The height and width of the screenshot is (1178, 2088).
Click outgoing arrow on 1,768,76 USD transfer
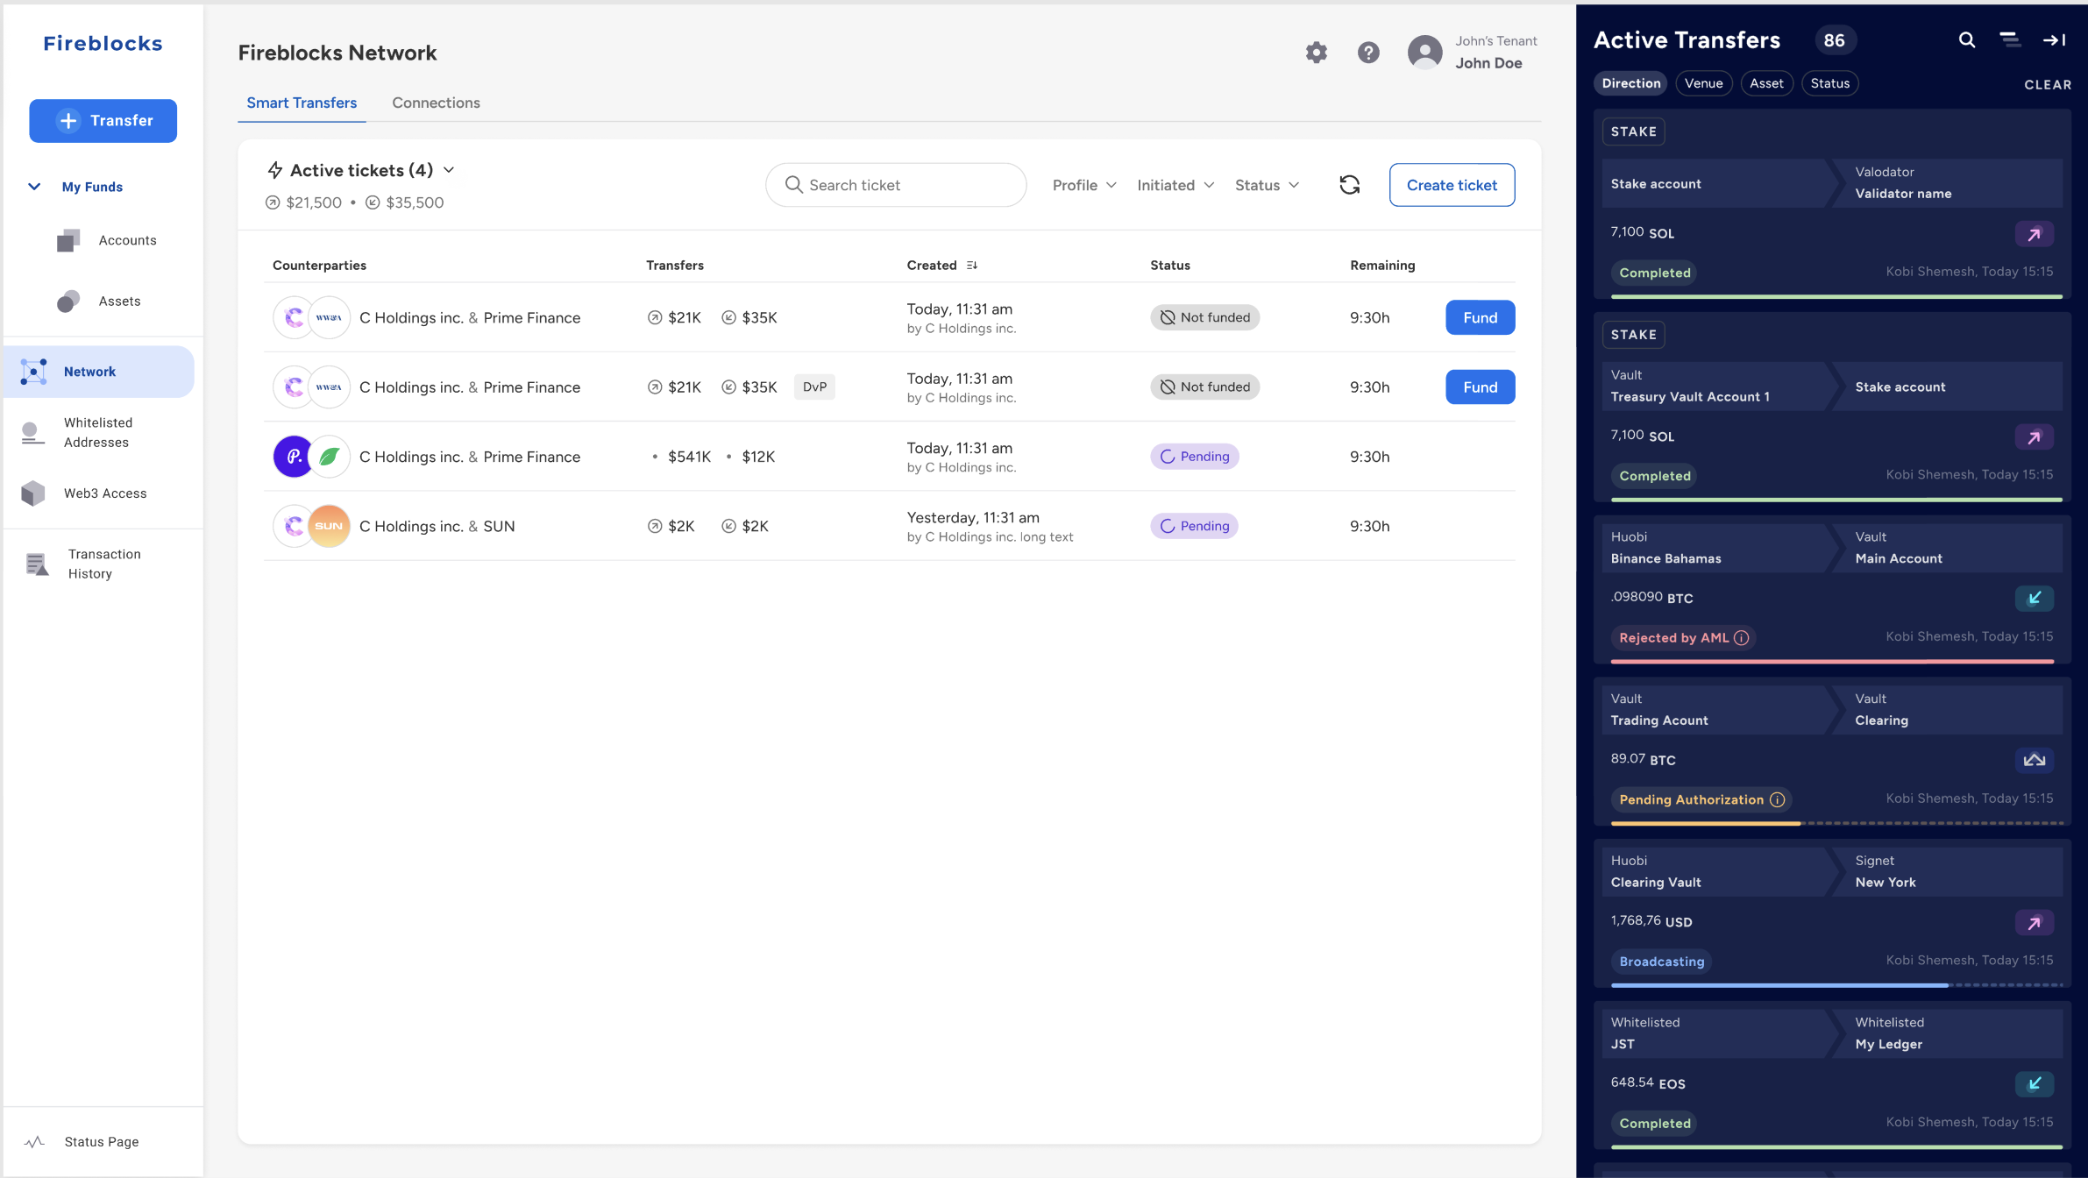[x=2034, y=923]
